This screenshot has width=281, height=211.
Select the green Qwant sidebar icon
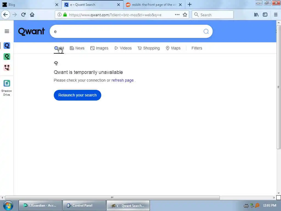[7, 57]
